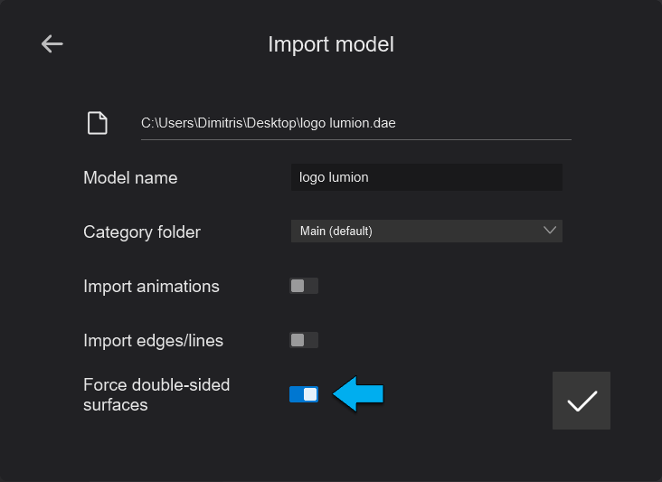Click the Model name text field
This screenshot has height=482, width=662.
426,177
